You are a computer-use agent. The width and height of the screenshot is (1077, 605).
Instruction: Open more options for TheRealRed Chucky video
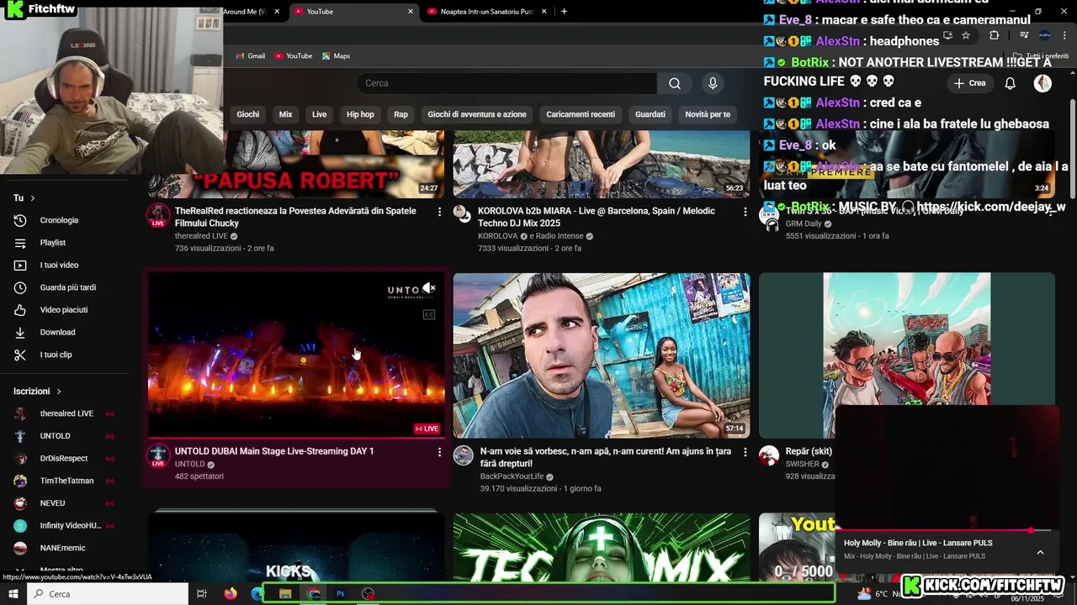(439, 212)
